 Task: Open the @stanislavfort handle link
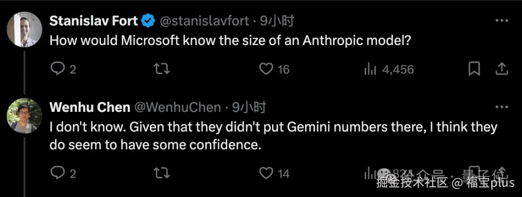tap(204, 21)
